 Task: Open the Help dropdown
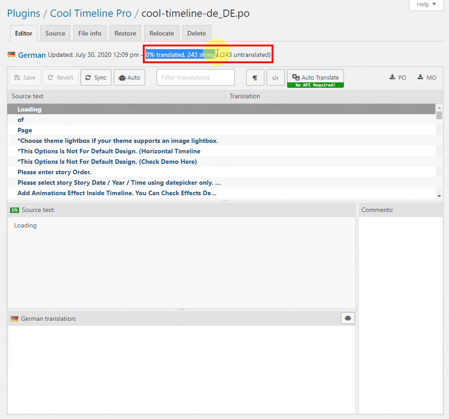click(x=426, y=4)
